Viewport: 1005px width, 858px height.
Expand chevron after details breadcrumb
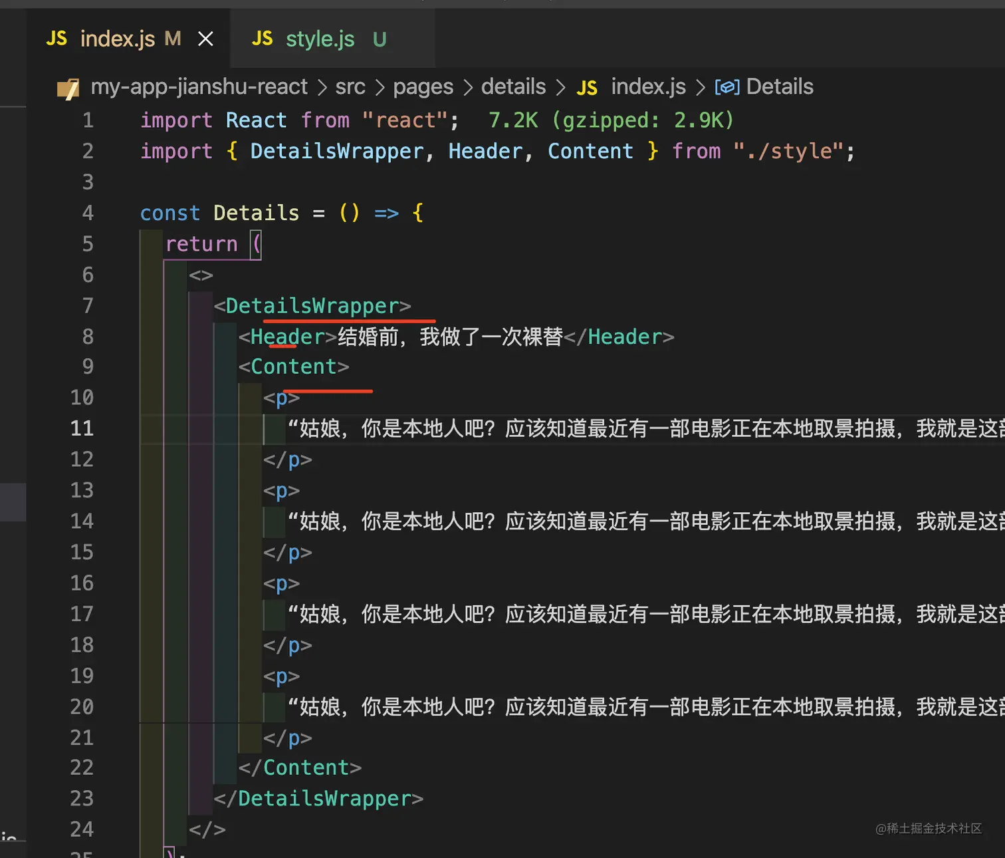[560, 87]
